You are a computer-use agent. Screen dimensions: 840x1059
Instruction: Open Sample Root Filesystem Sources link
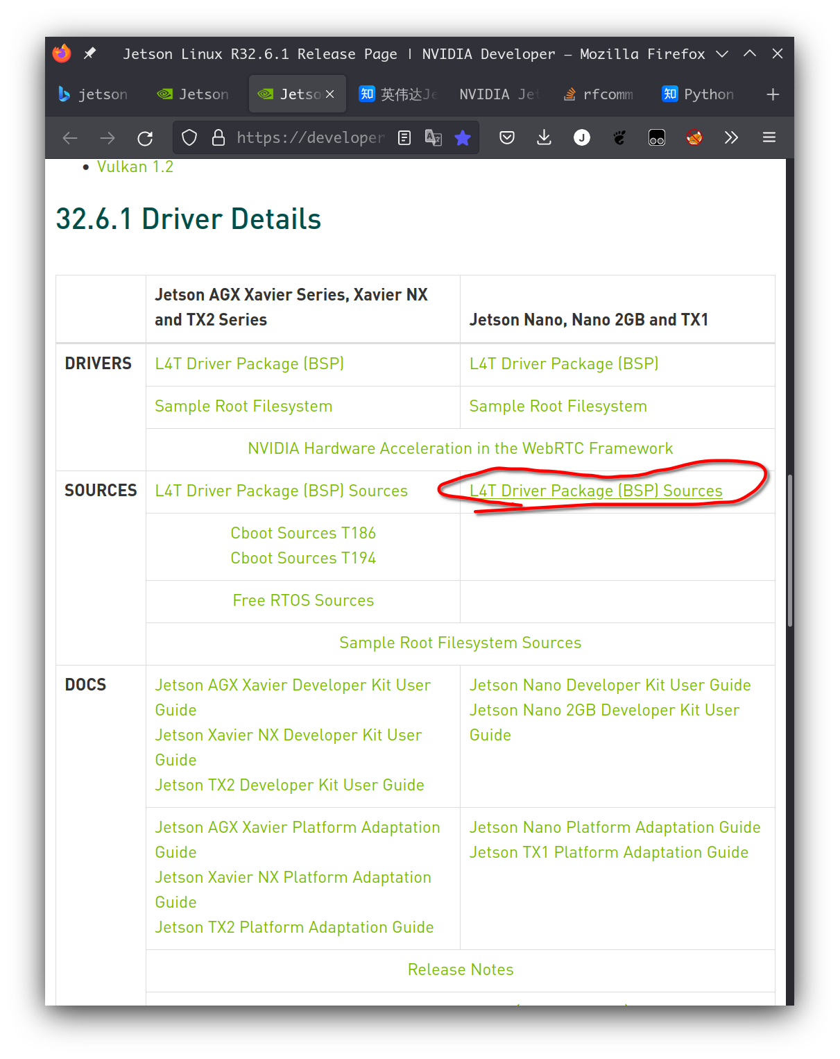461,643
